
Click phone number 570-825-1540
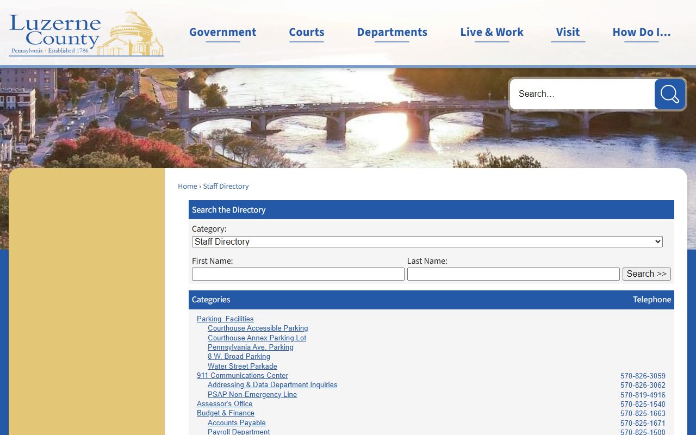coord(643,404)
